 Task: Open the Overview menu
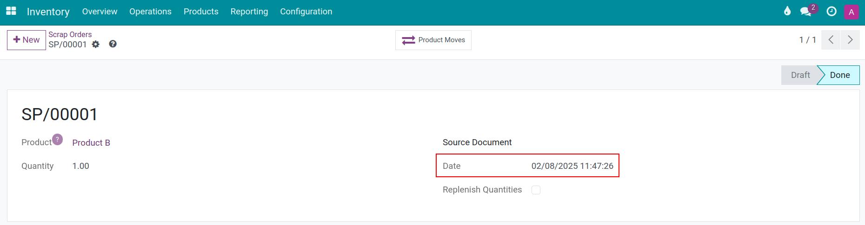100,12
